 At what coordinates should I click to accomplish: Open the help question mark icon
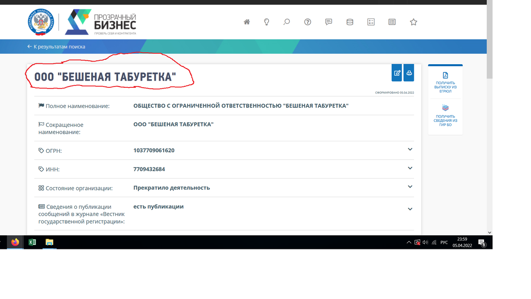tap(308, 22)
